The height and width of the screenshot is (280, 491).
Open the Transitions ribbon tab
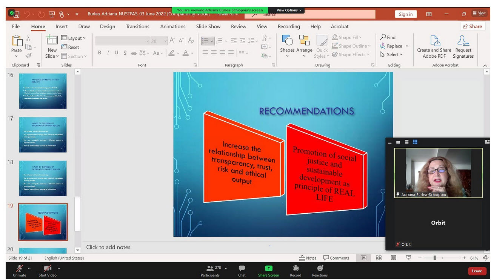137,26
